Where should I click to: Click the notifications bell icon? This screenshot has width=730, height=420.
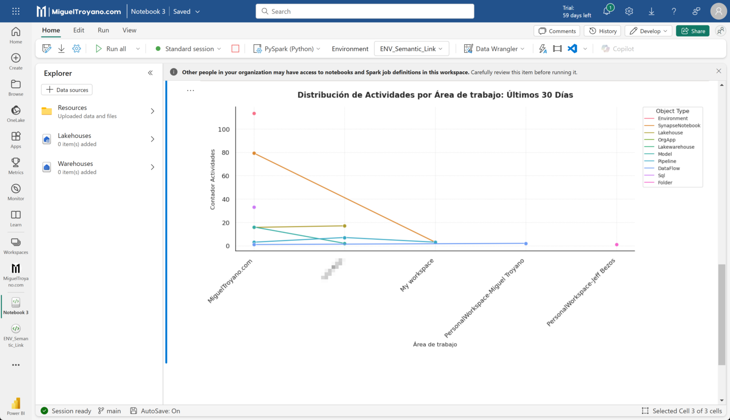pos(607,11)
